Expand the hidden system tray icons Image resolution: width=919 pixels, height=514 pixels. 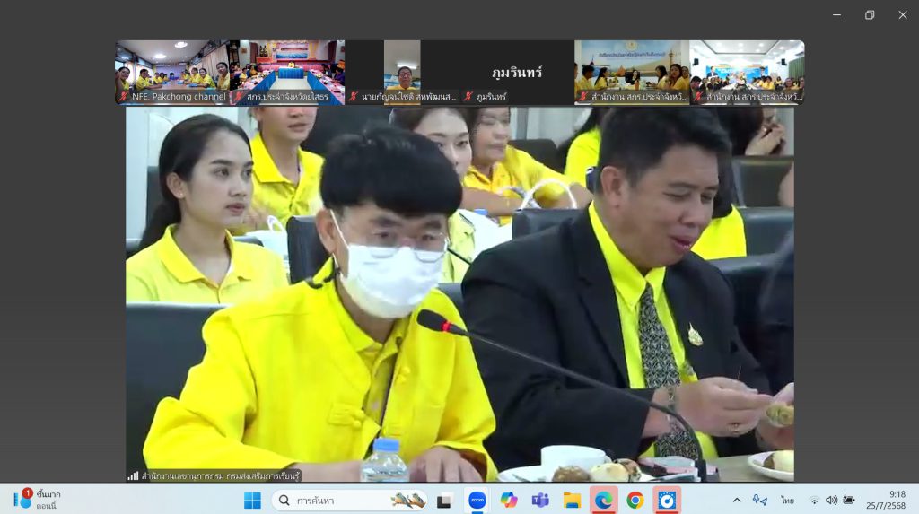pyautogui.click(x=737, y=500)
